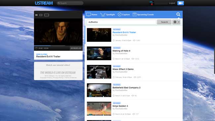Click the Making of Halo 4 title
215x121 pixels.
(x=121, y=51)
